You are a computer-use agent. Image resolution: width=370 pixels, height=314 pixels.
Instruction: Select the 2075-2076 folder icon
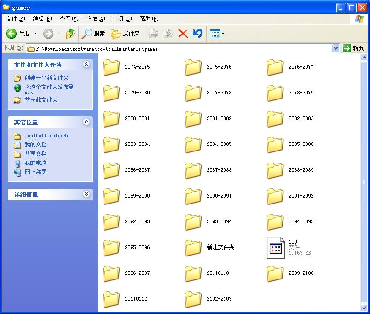[193, 67]
